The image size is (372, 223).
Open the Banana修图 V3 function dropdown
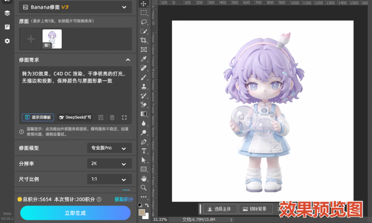pos(75,7)
